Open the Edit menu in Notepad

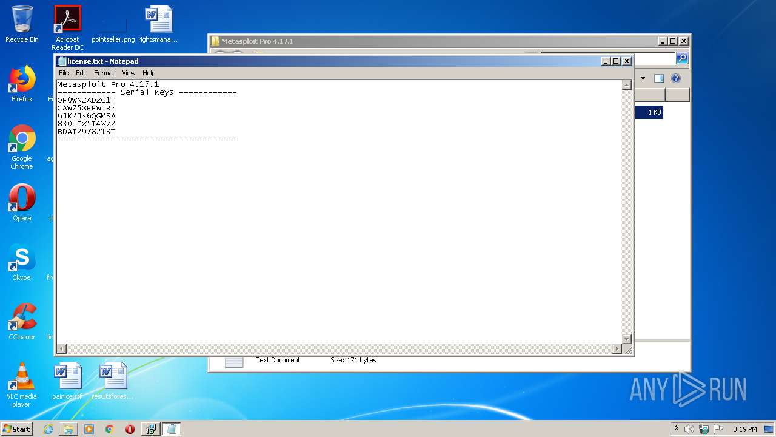[x=81, y=73]
